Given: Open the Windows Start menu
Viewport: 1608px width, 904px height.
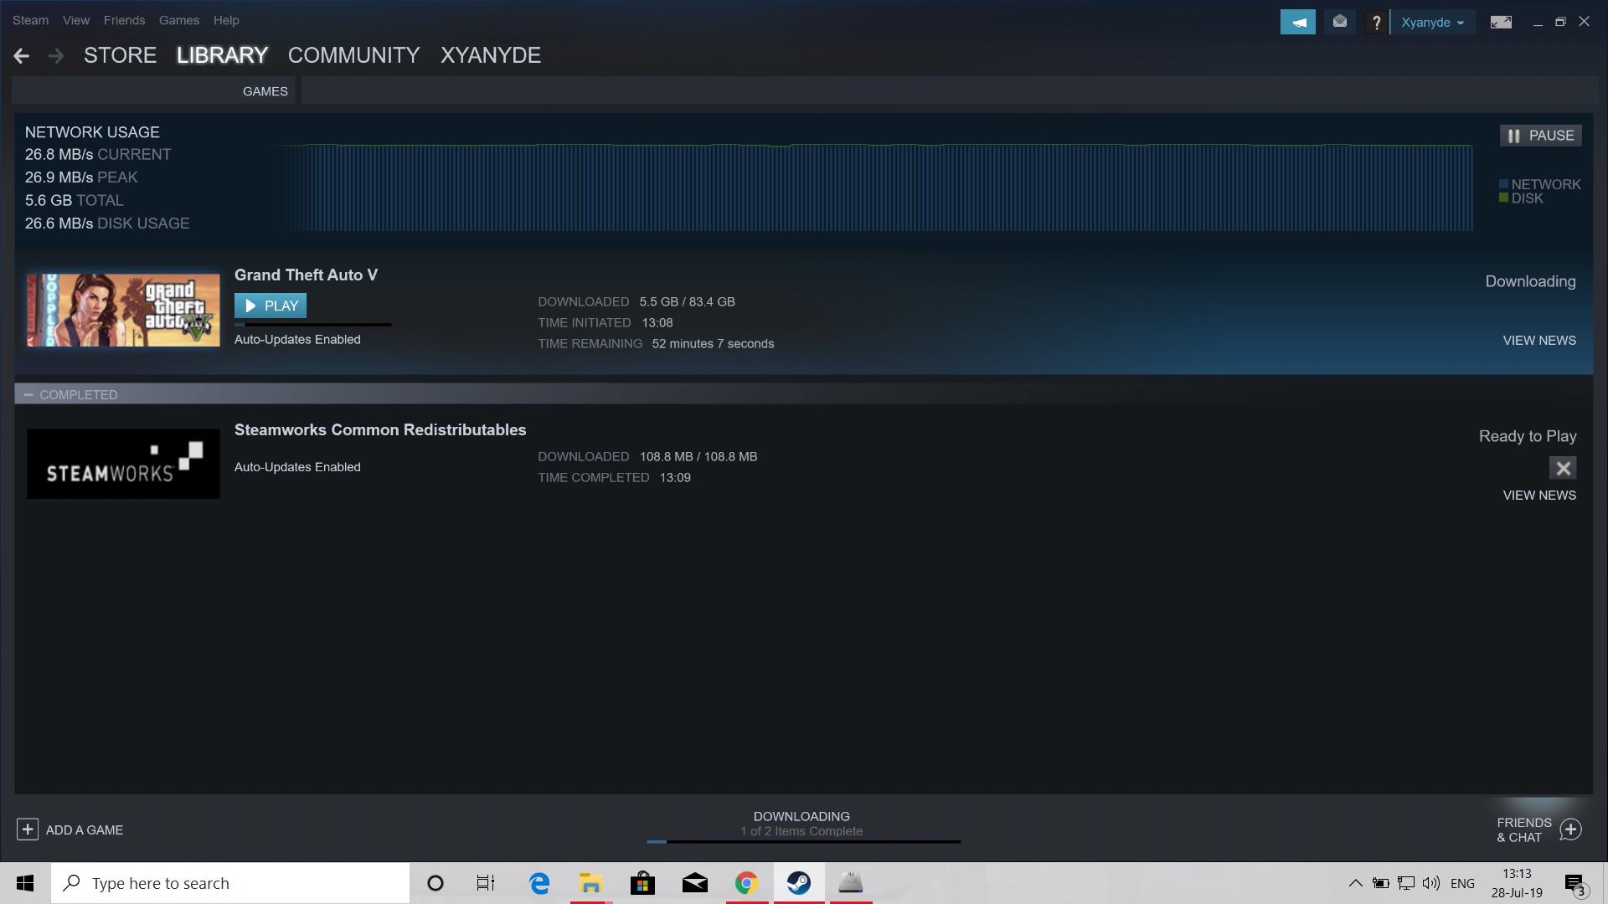Looking at the screenshot, I should coord(25,883).
